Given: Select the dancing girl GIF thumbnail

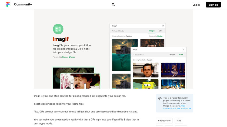Looking at the screenshot, I should (x=173, y=70).
